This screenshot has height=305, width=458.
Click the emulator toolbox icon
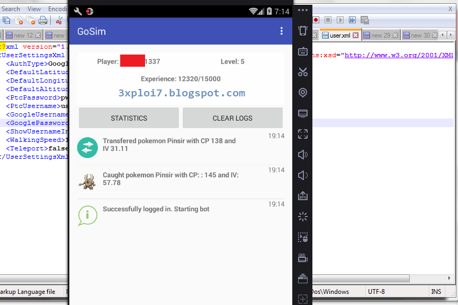coord(303,279)
